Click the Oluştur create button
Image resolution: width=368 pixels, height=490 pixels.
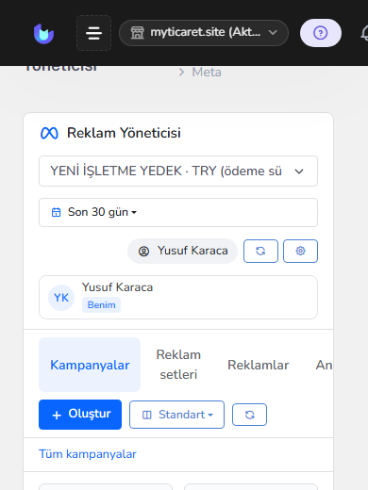click(80, 415)
